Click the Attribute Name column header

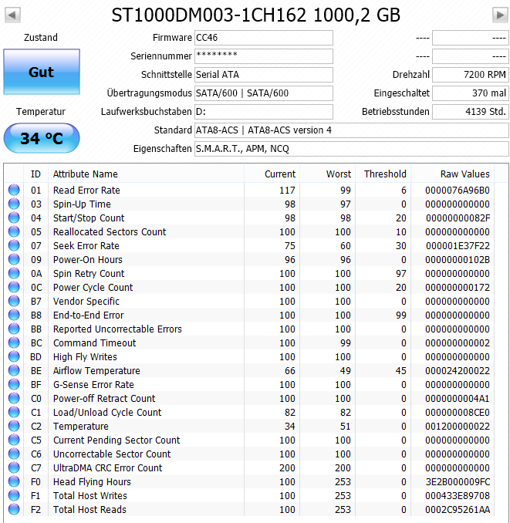[x=146, y=174]
